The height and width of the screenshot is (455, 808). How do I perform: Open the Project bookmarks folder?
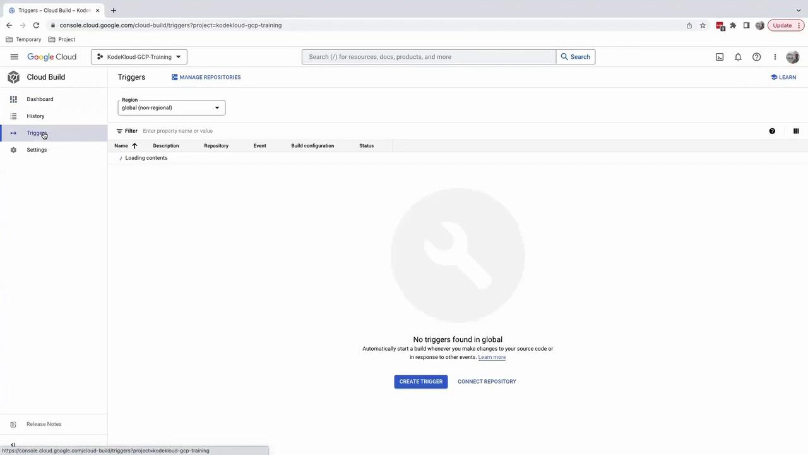point(62,39)
